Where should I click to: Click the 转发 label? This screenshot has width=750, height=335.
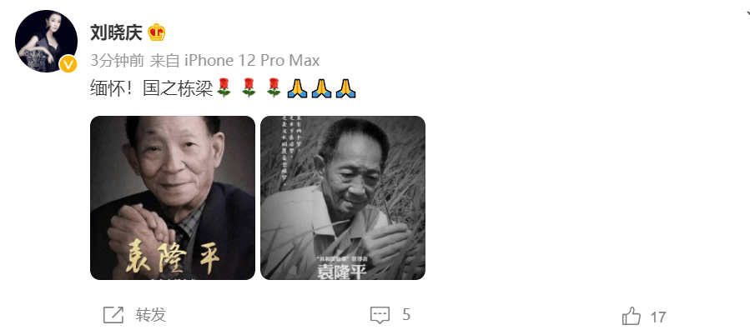151,315
